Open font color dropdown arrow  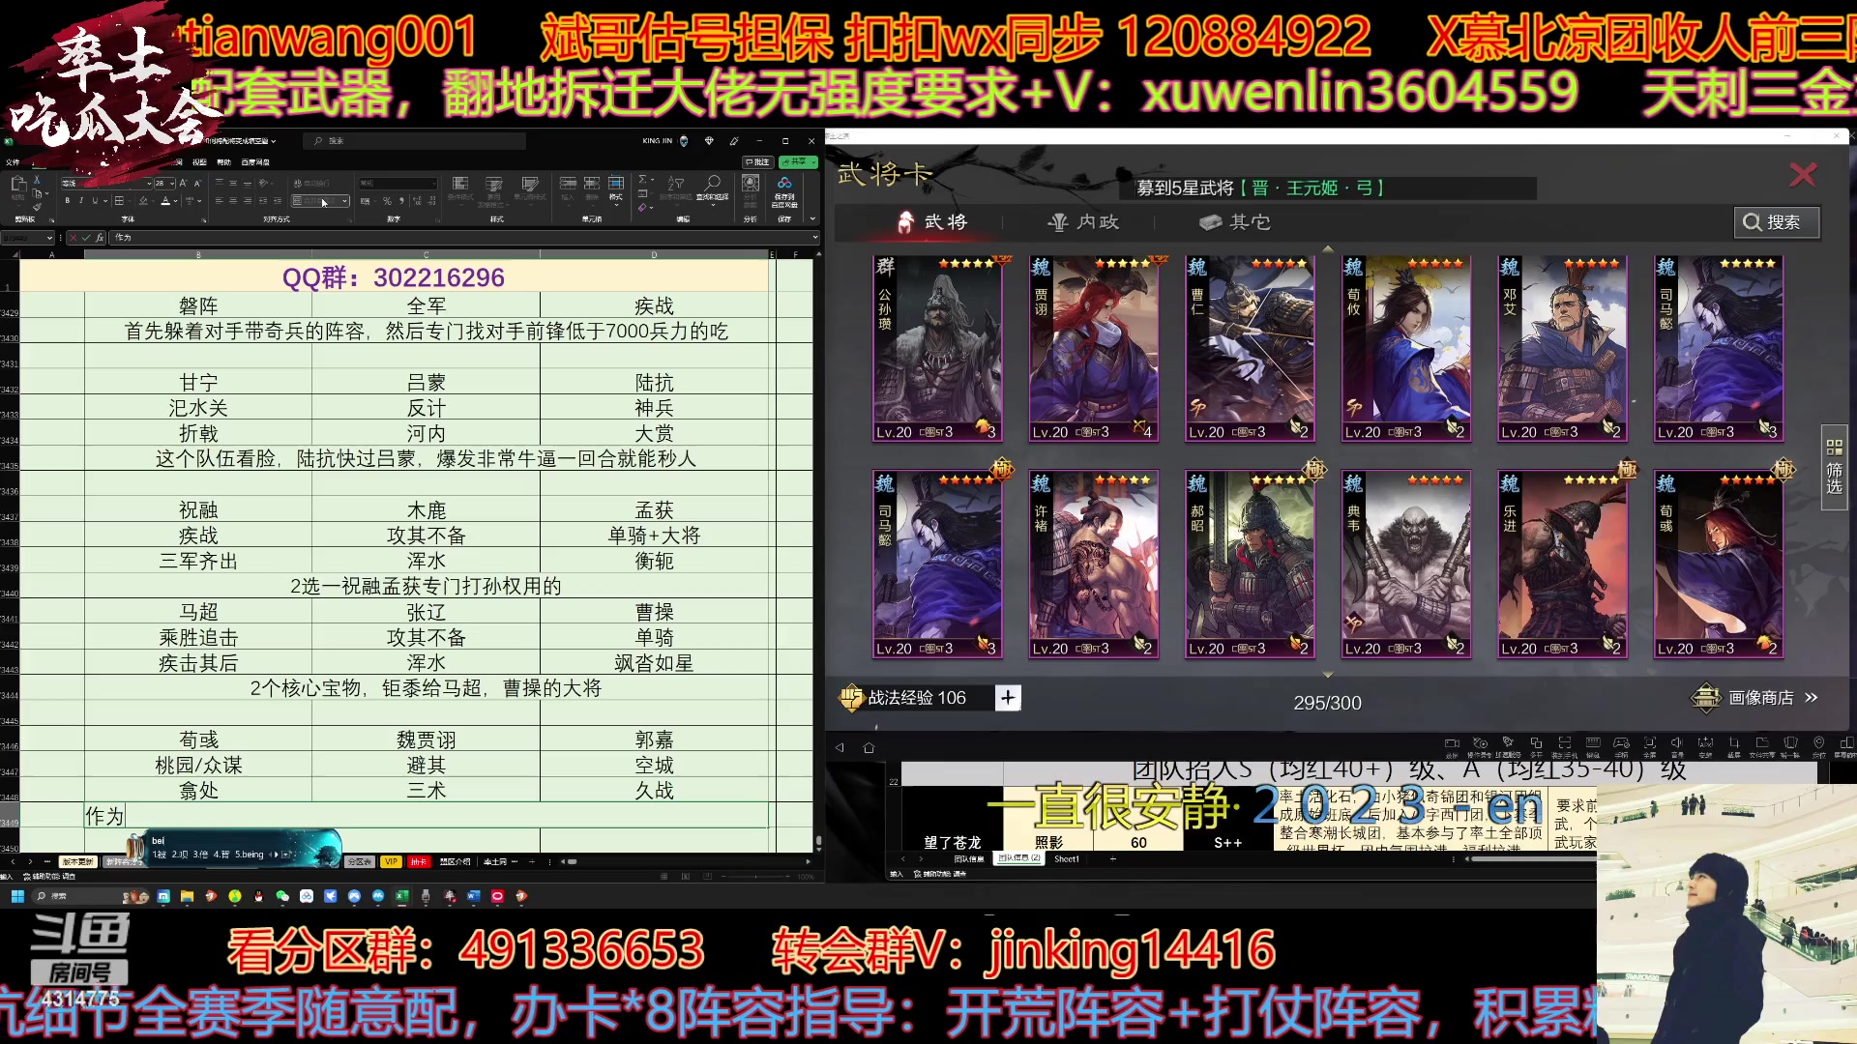[176, 201]
